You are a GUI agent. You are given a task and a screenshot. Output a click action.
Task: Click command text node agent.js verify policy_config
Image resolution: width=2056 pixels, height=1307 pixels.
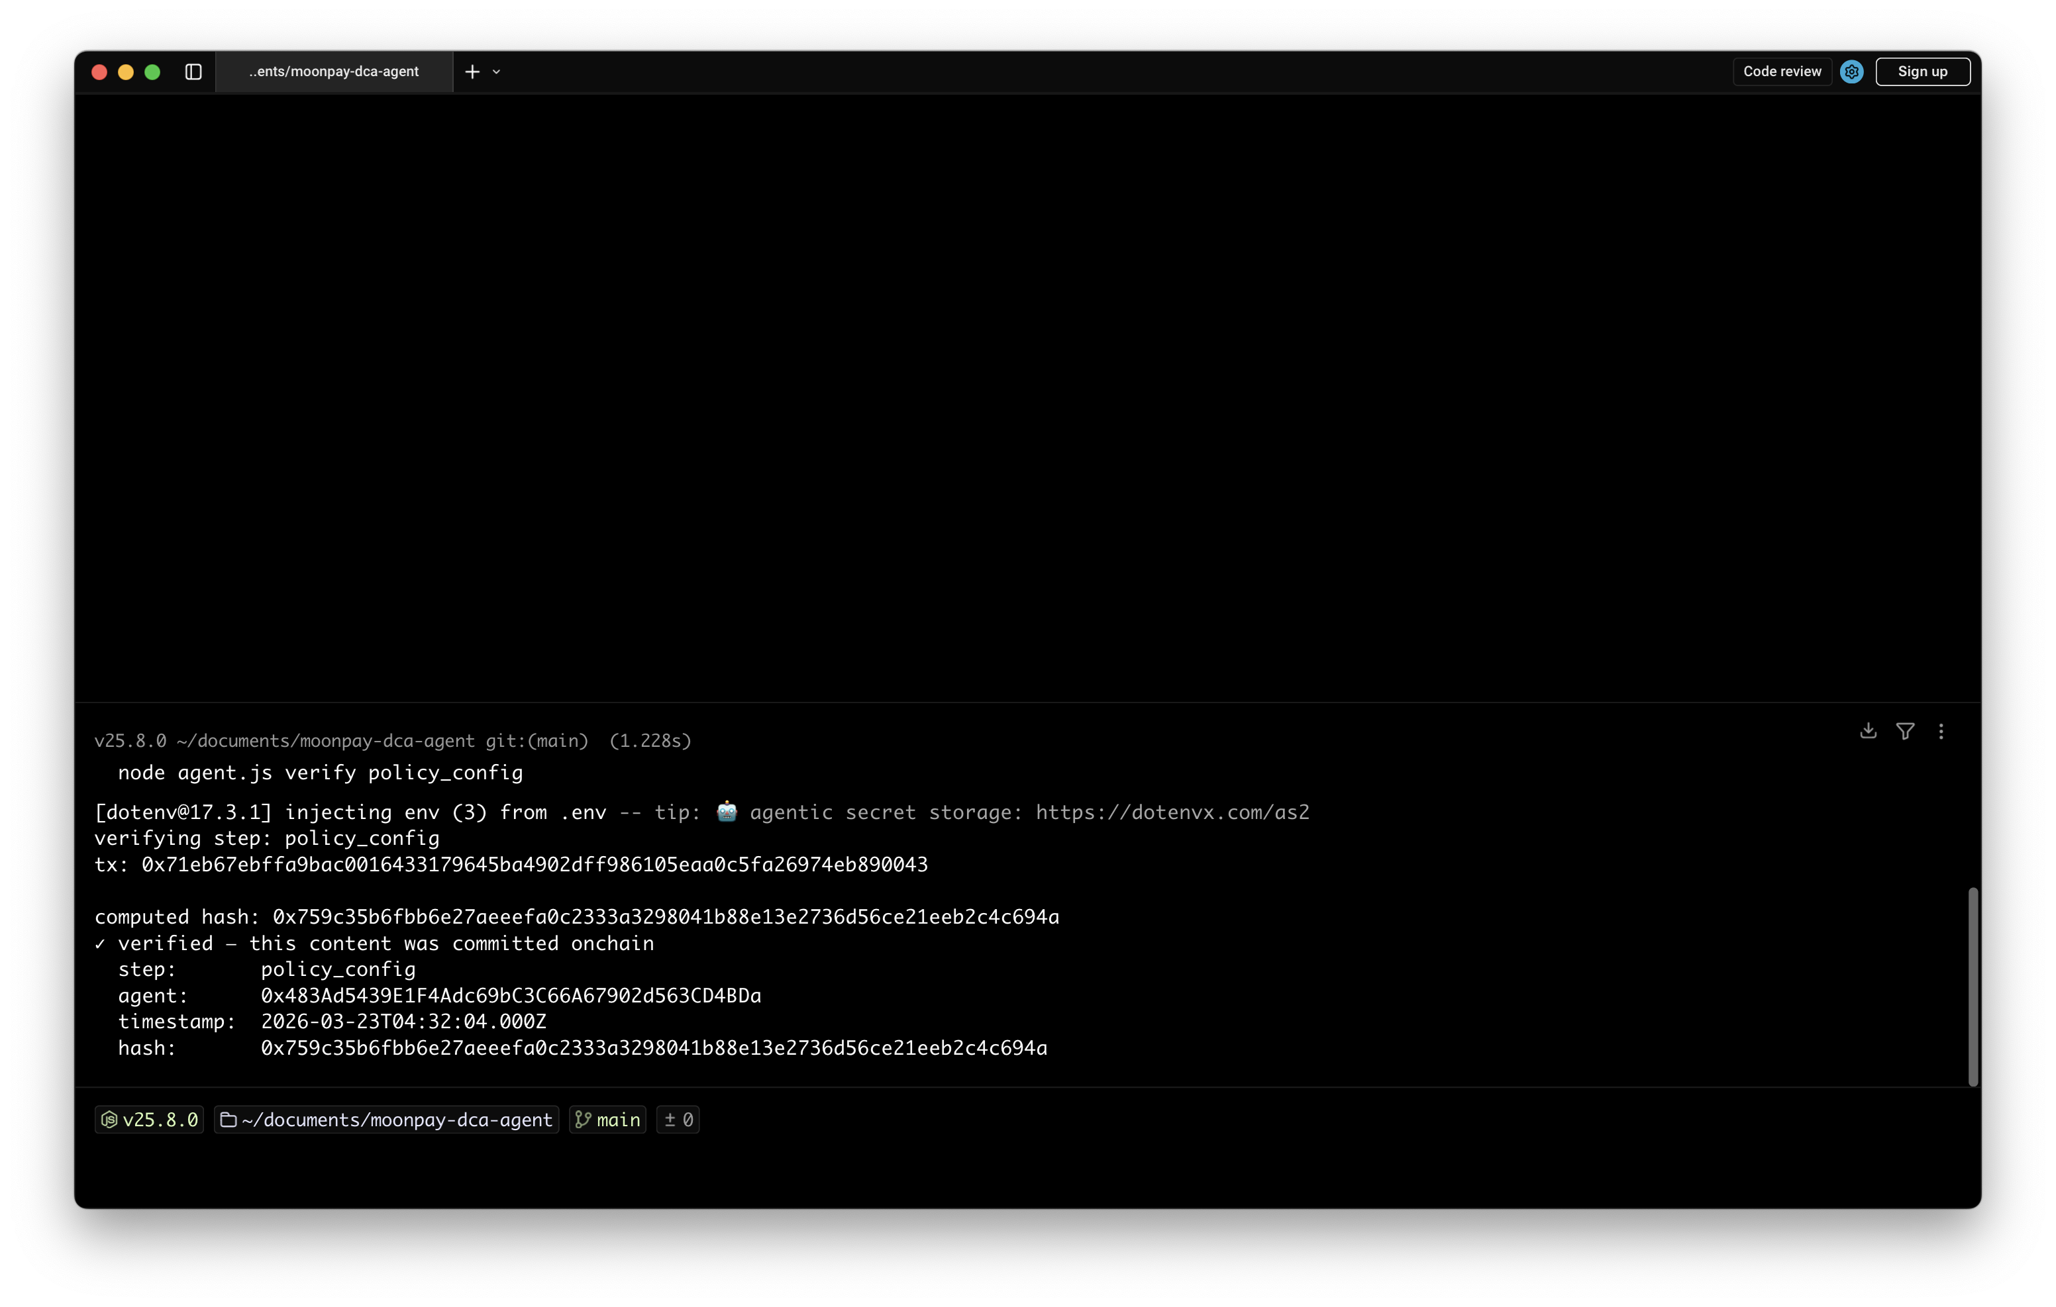click(x=320, y=773)
